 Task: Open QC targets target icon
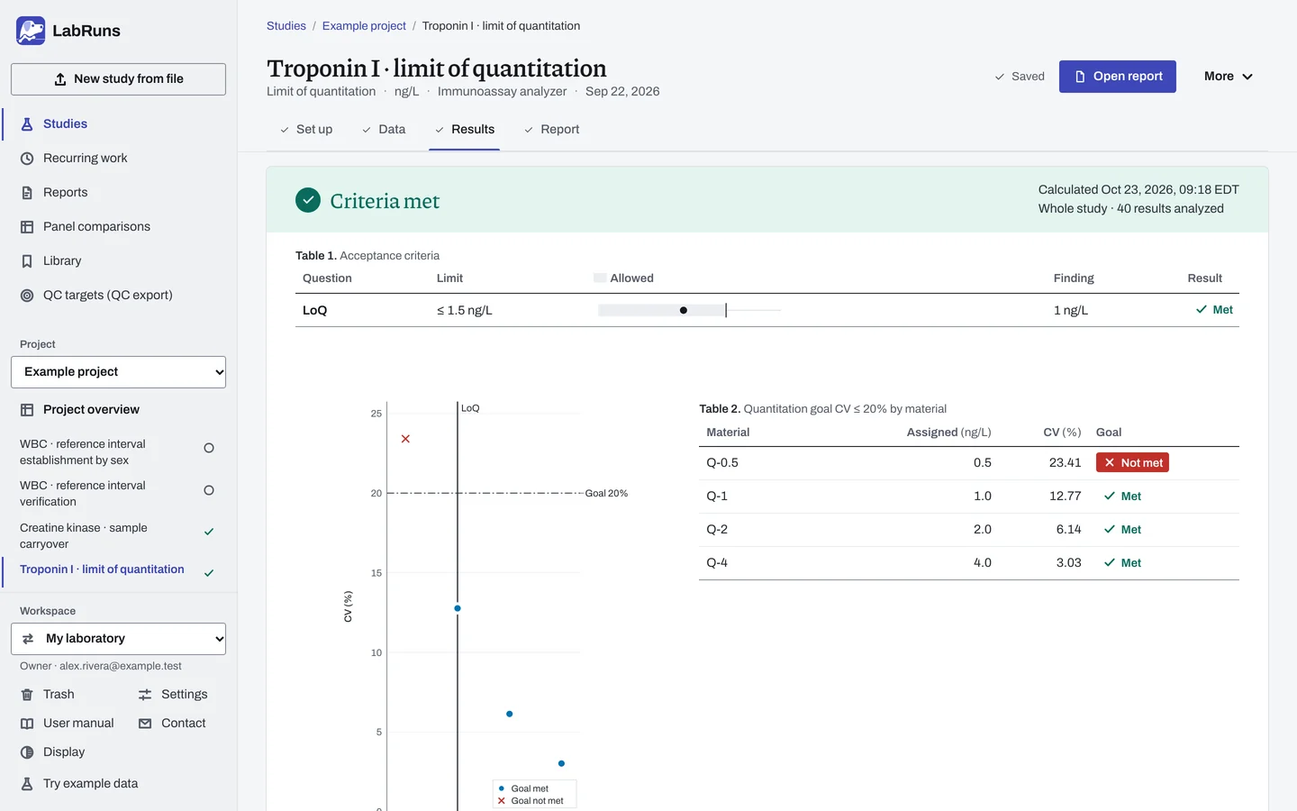pos(27,296)
